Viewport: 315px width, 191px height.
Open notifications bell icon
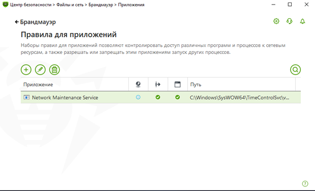[302, 21]
